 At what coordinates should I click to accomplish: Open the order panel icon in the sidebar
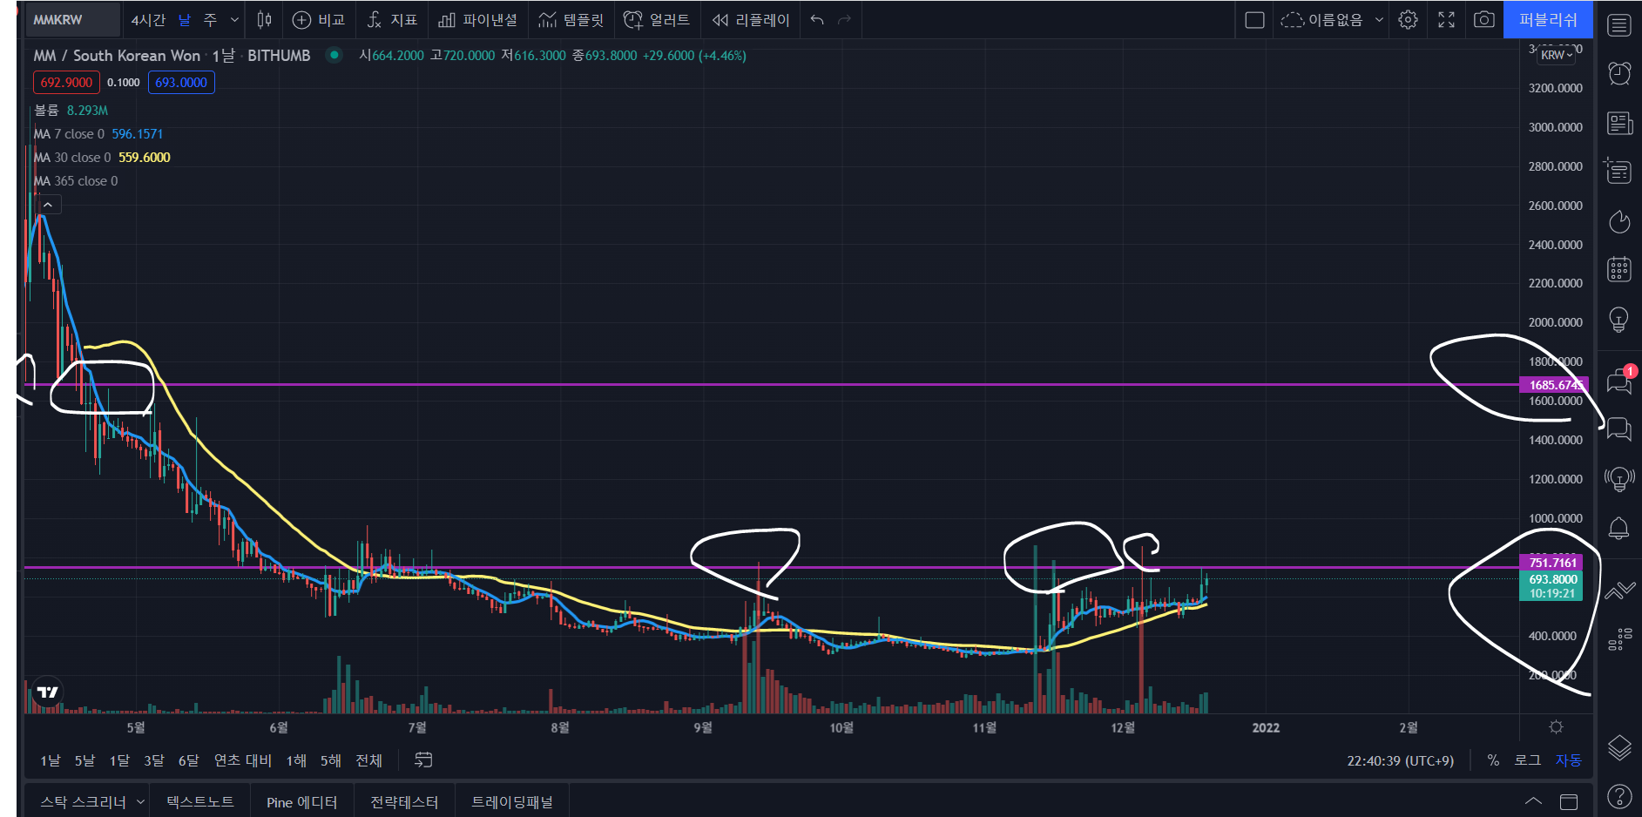[1619, 591]
